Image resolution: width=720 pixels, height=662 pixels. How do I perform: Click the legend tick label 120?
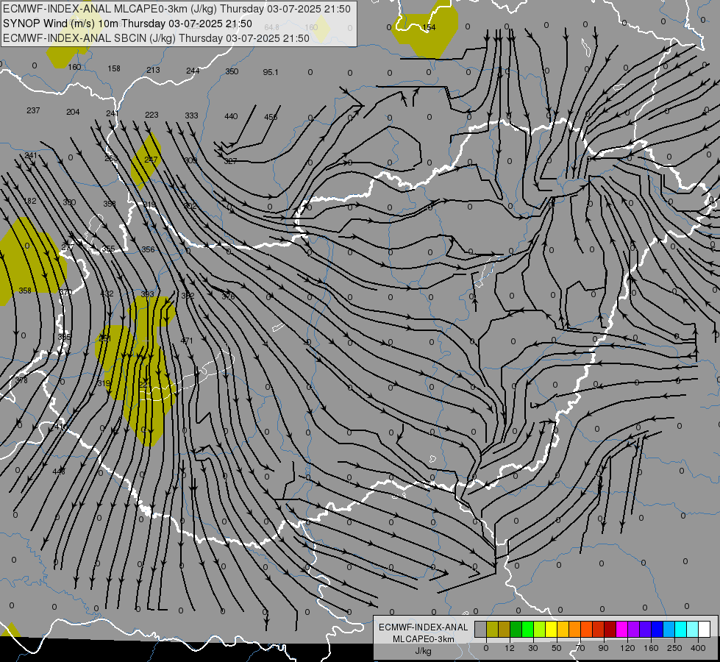coord(627,648)
